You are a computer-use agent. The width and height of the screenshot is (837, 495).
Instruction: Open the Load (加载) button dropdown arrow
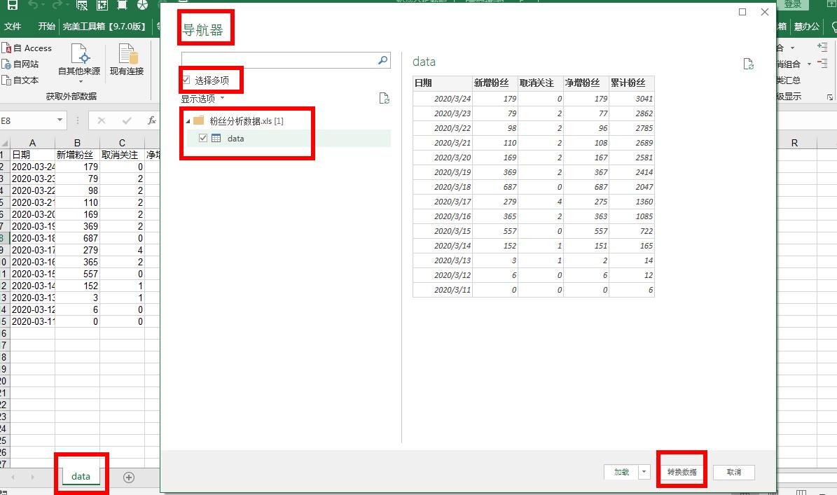pyautogui.click(x=644, y=472)
